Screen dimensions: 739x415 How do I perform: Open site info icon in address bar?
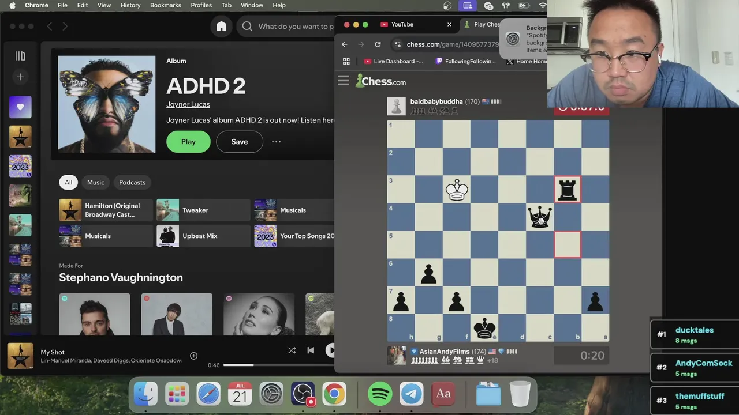[x=397, y=44]
